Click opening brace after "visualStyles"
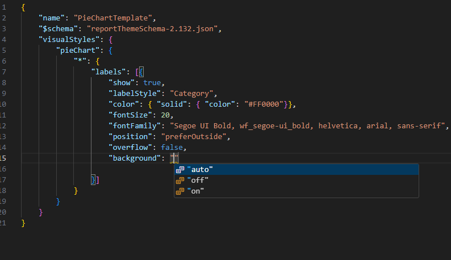This screenshot has width=451, height=260. click(111, 39)
